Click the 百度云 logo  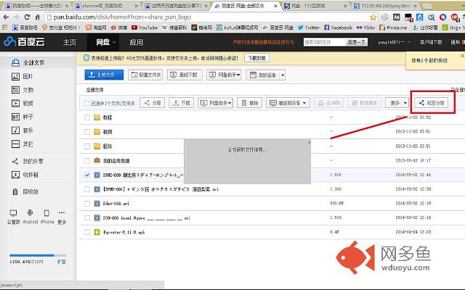[x=24, y=42]
